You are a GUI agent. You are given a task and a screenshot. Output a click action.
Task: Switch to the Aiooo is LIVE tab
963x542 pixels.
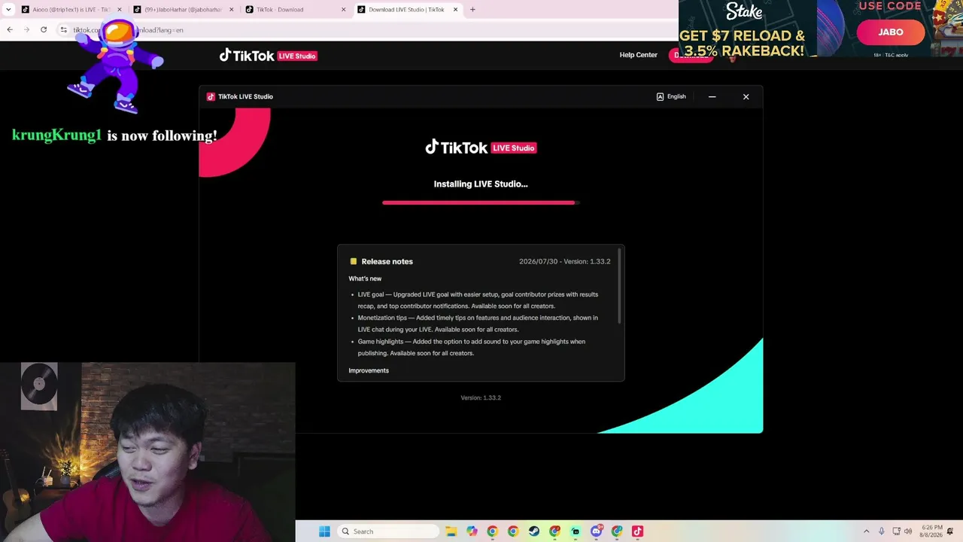click(x=71, y=10)
